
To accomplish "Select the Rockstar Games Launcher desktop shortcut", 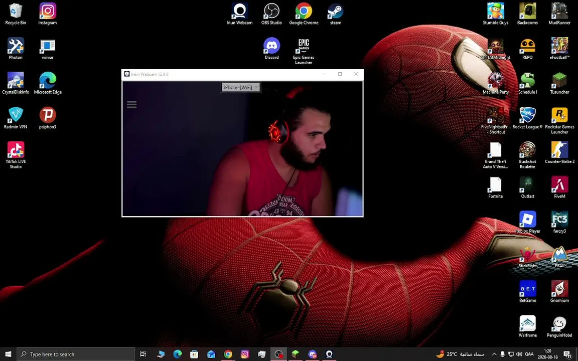I will (559, 120).
